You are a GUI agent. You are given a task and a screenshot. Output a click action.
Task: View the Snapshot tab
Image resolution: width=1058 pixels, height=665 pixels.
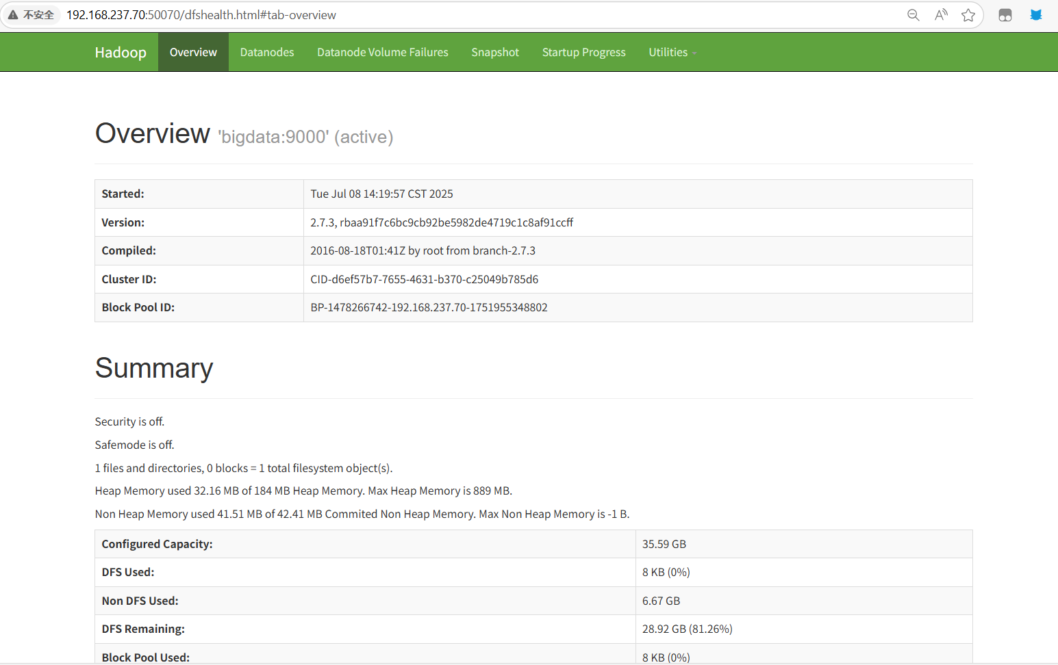[494, 51]
